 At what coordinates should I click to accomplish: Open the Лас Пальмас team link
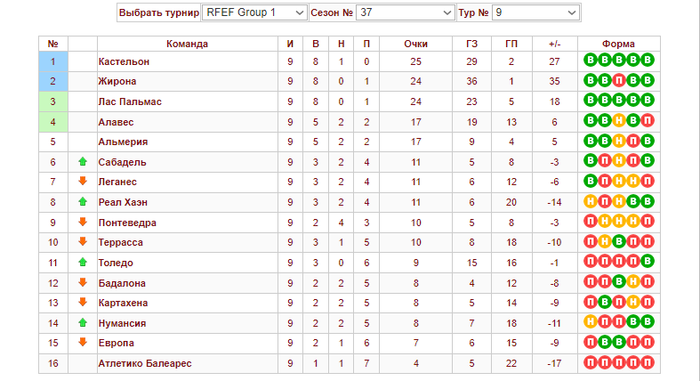130,101
